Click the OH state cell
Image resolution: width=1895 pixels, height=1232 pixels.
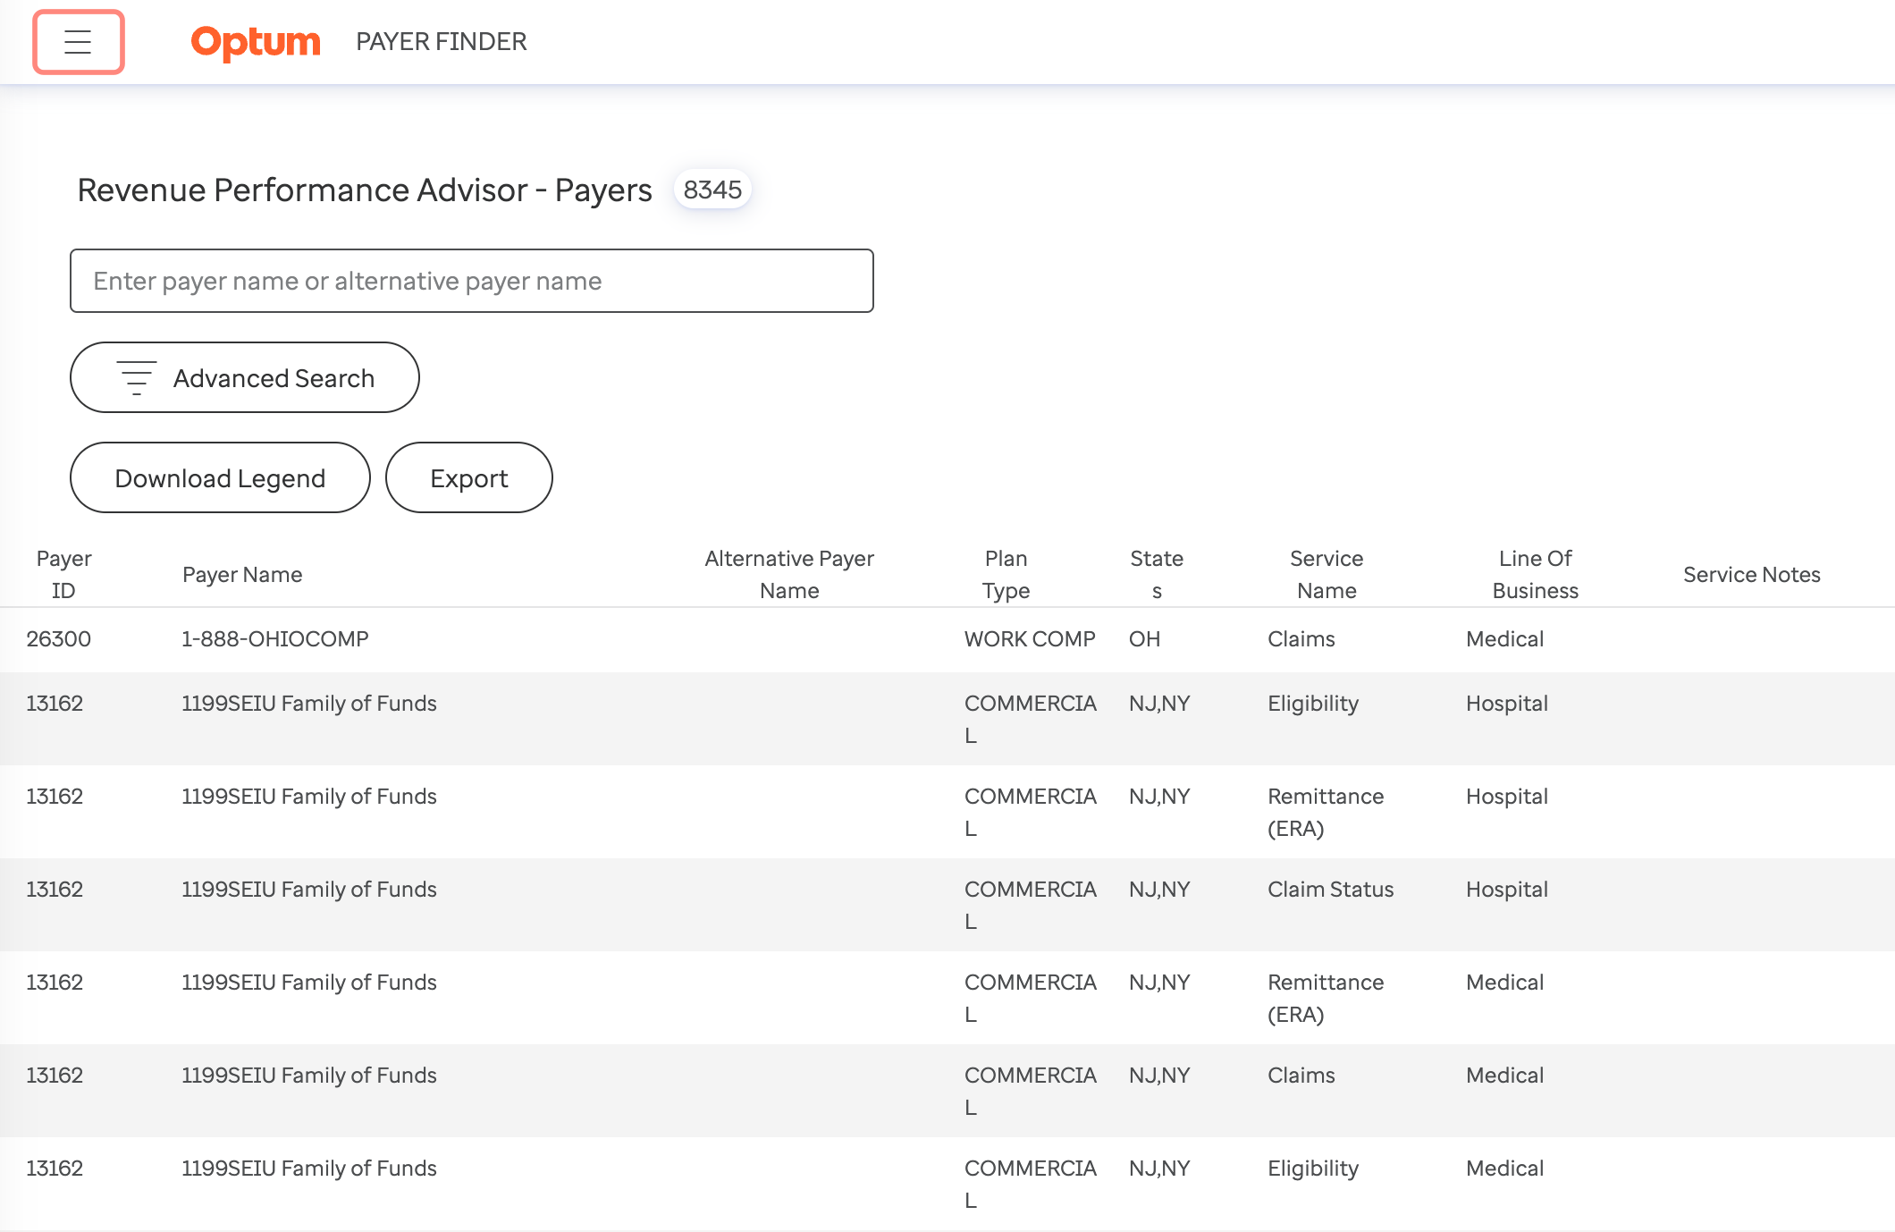1144,639
